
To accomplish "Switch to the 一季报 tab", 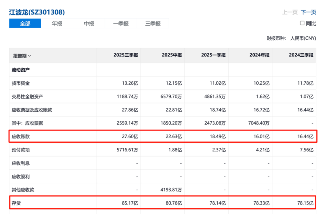I will tap(121, 24).
